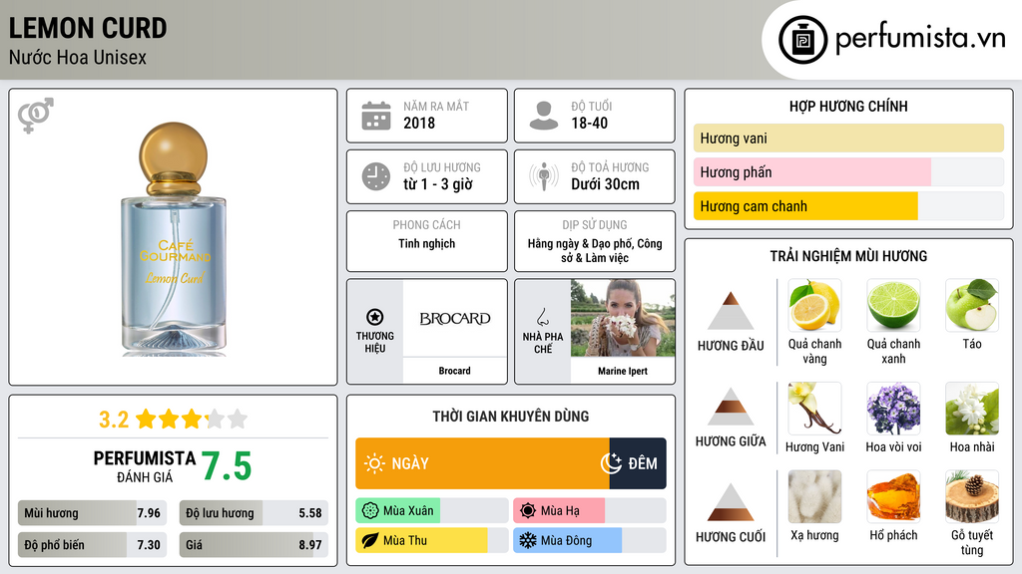Image resolution: width=1022 pixels, height=574 pixels.
Task: Click the 'Thời gian khuyên dùng' heading
Action: tap(510, 416)
